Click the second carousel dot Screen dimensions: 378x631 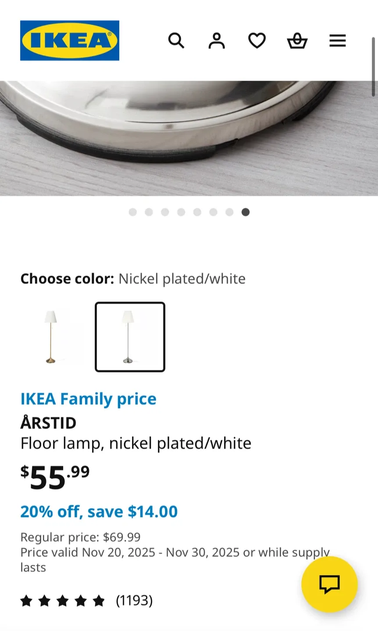[x=149, y=212]
